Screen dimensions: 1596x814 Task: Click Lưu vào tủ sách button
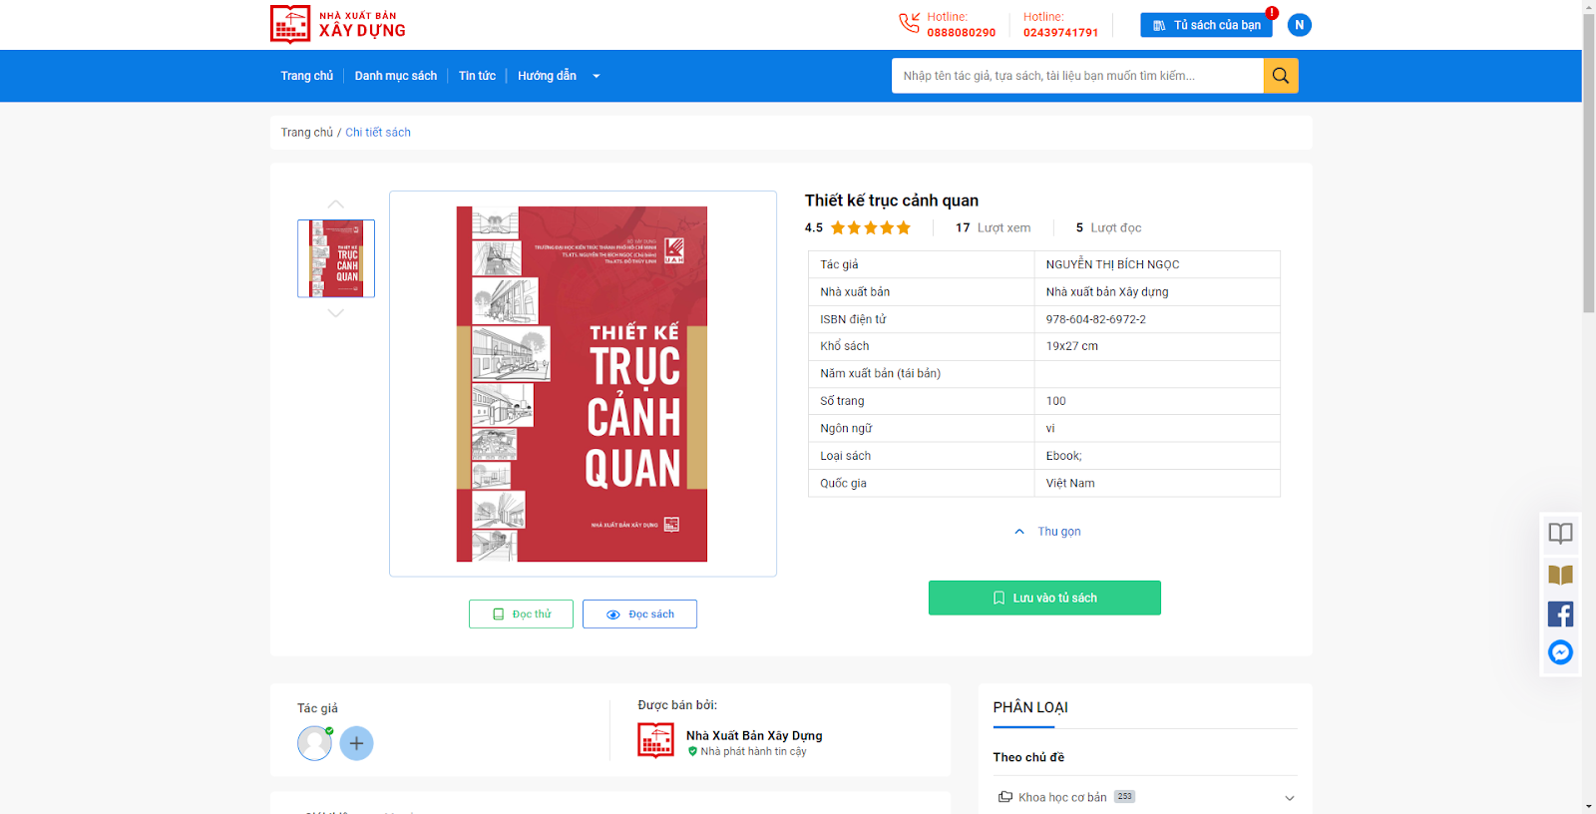(x=1044, y=598)
